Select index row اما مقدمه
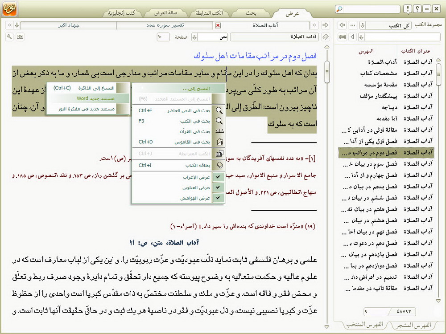The image size is (446, 334). pyautogui.click(x=387, y=118)
